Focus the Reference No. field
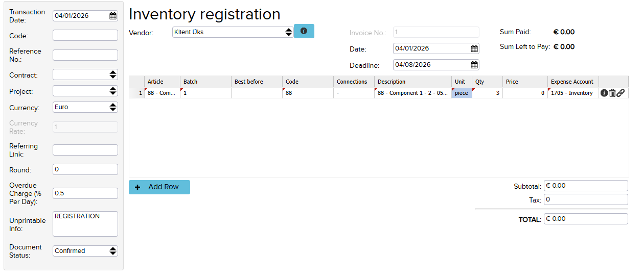643x279 pixels. click(x=85, y=55)
